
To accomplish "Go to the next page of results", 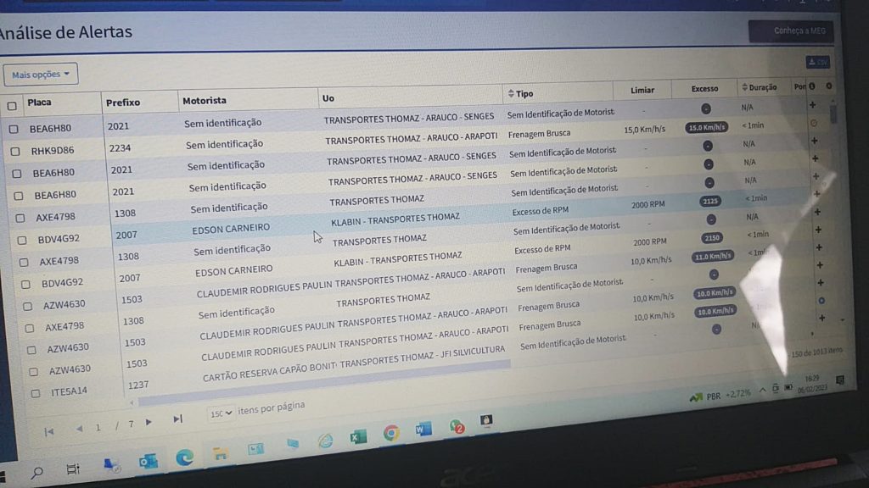I will [x=149, y=422].
